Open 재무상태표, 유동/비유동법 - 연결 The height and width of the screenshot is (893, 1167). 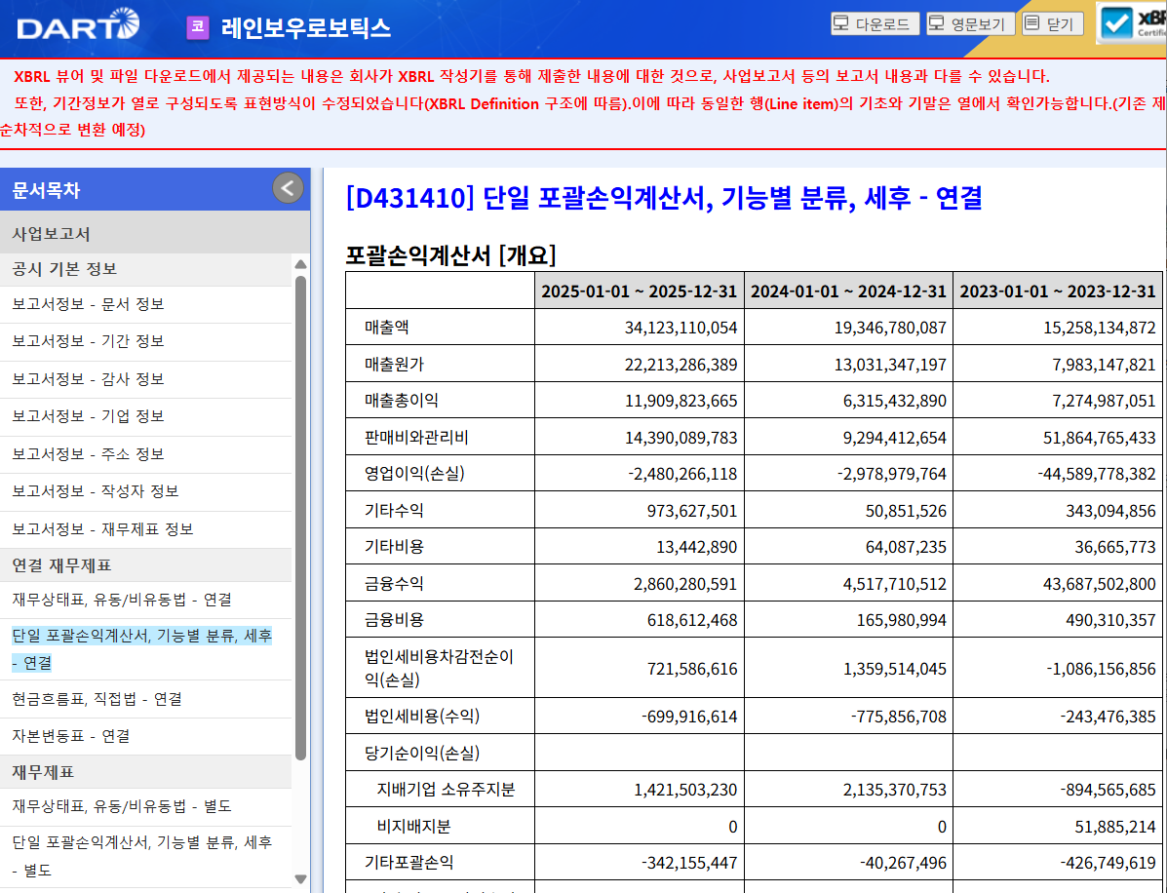122,600
